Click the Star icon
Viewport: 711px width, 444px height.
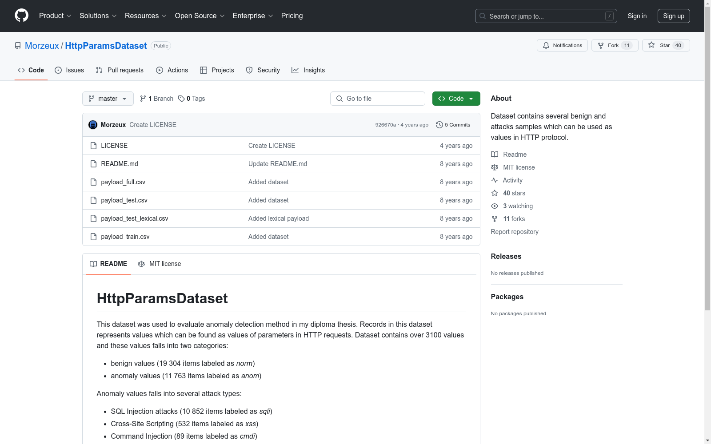[651, 45]
